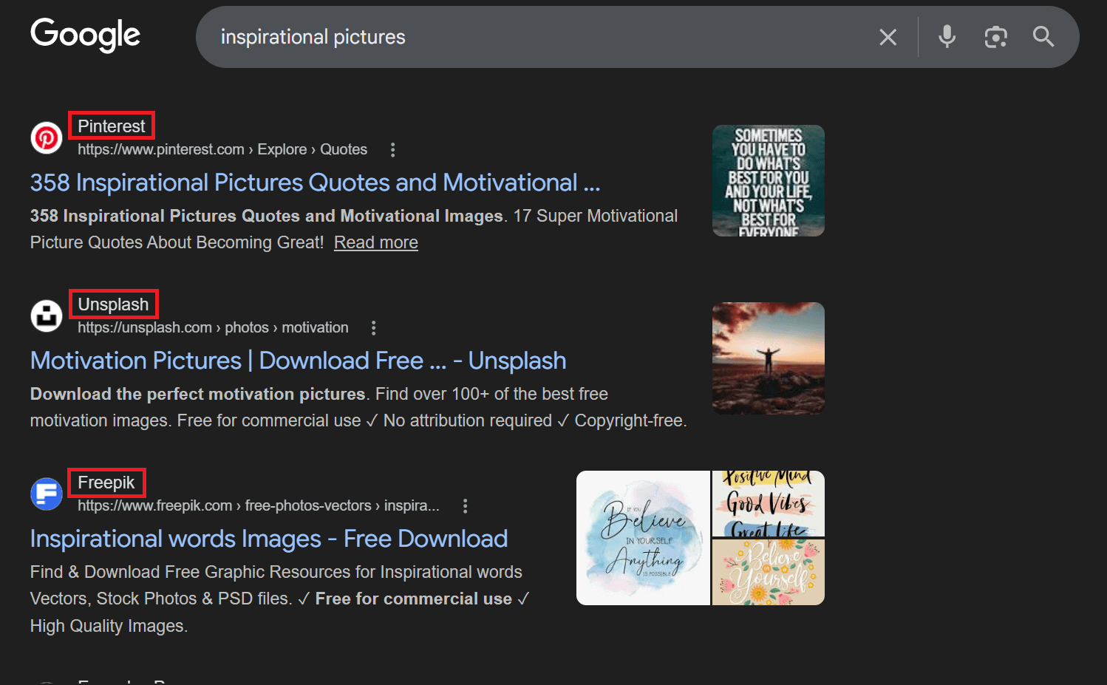
Task: Open 'Inspirational words Images - Free Download'
Action: pyautogui.click(x=269, y=539)
